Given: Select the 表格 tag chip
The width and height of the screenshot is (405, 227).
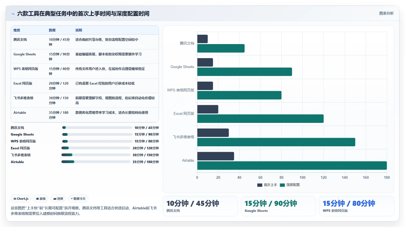Looking at the screenshot, I should pos(41,199).
